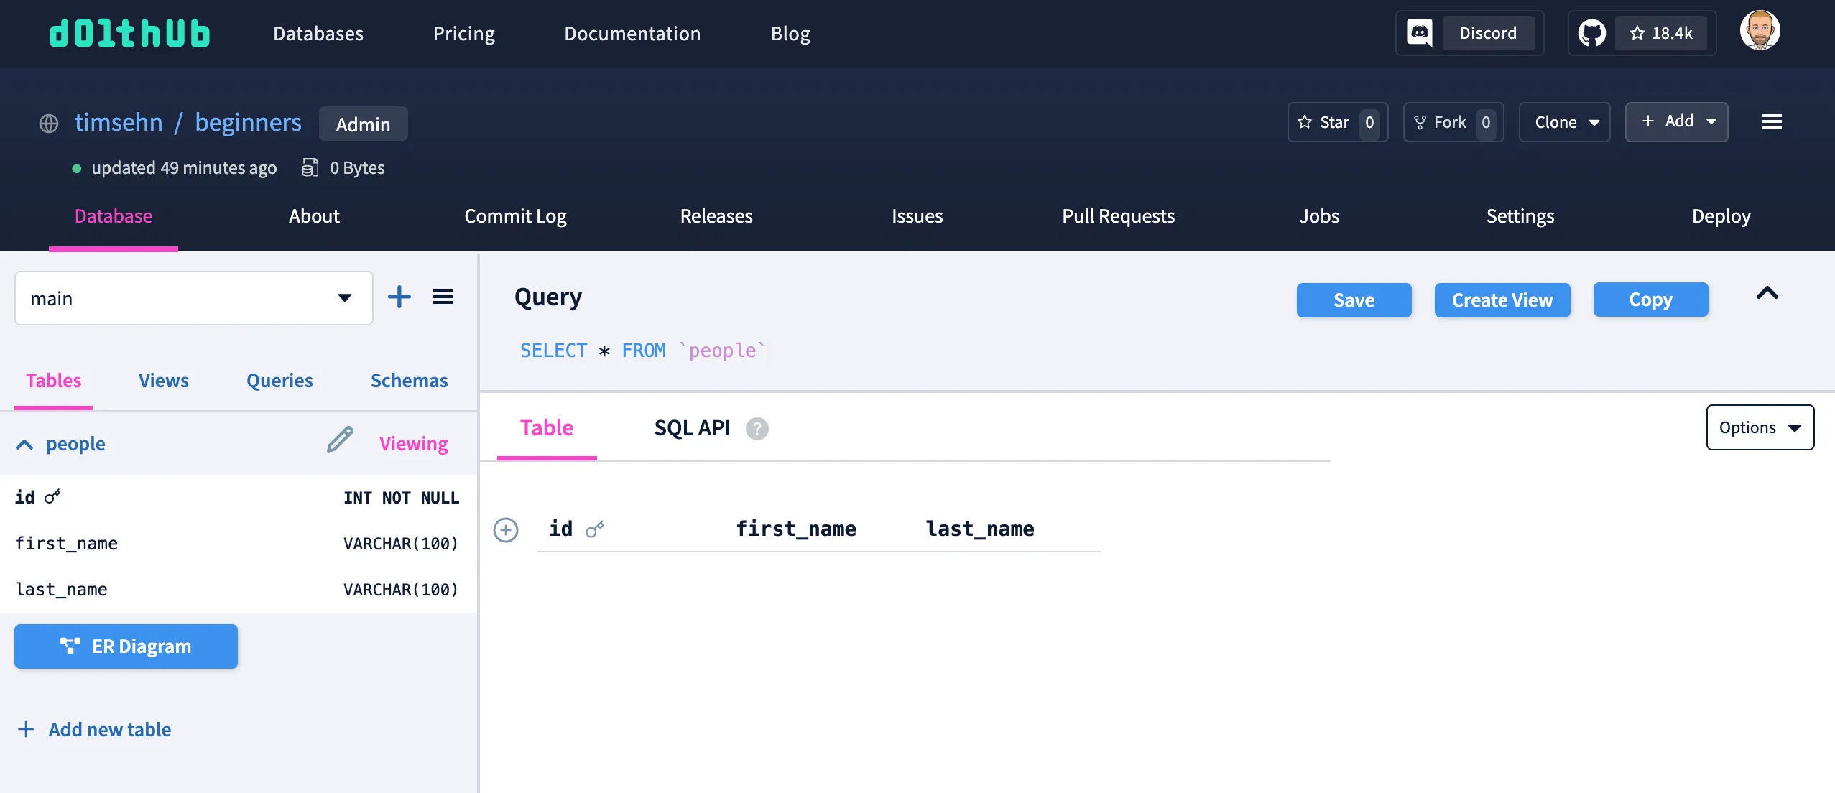Screen dimensions: 1835x793
Task: Click the help icon next to SQL API
Action: point(756,428)
